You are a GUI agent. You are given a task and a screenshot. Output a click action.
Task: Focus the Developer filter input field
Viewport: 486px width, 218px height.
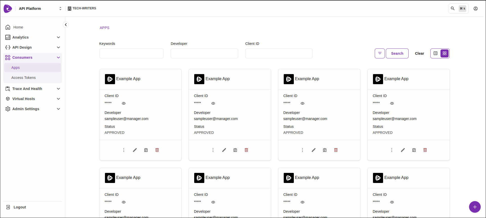point(204,53)
